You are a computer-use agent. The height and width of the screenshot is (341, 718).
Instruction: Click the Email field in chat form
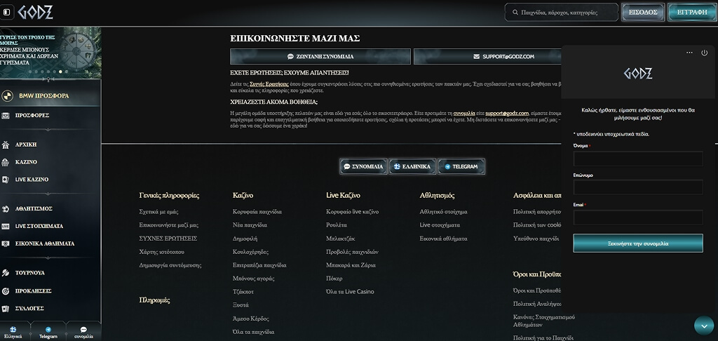click(638, 218)
